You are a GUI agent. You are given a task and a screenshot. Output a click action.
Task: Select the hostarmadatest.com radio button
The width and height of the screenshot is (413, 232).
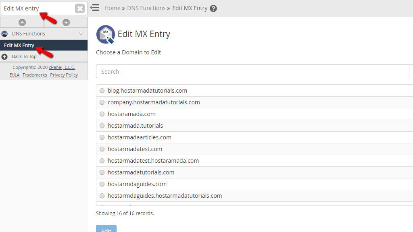click(x=102, y=149)
